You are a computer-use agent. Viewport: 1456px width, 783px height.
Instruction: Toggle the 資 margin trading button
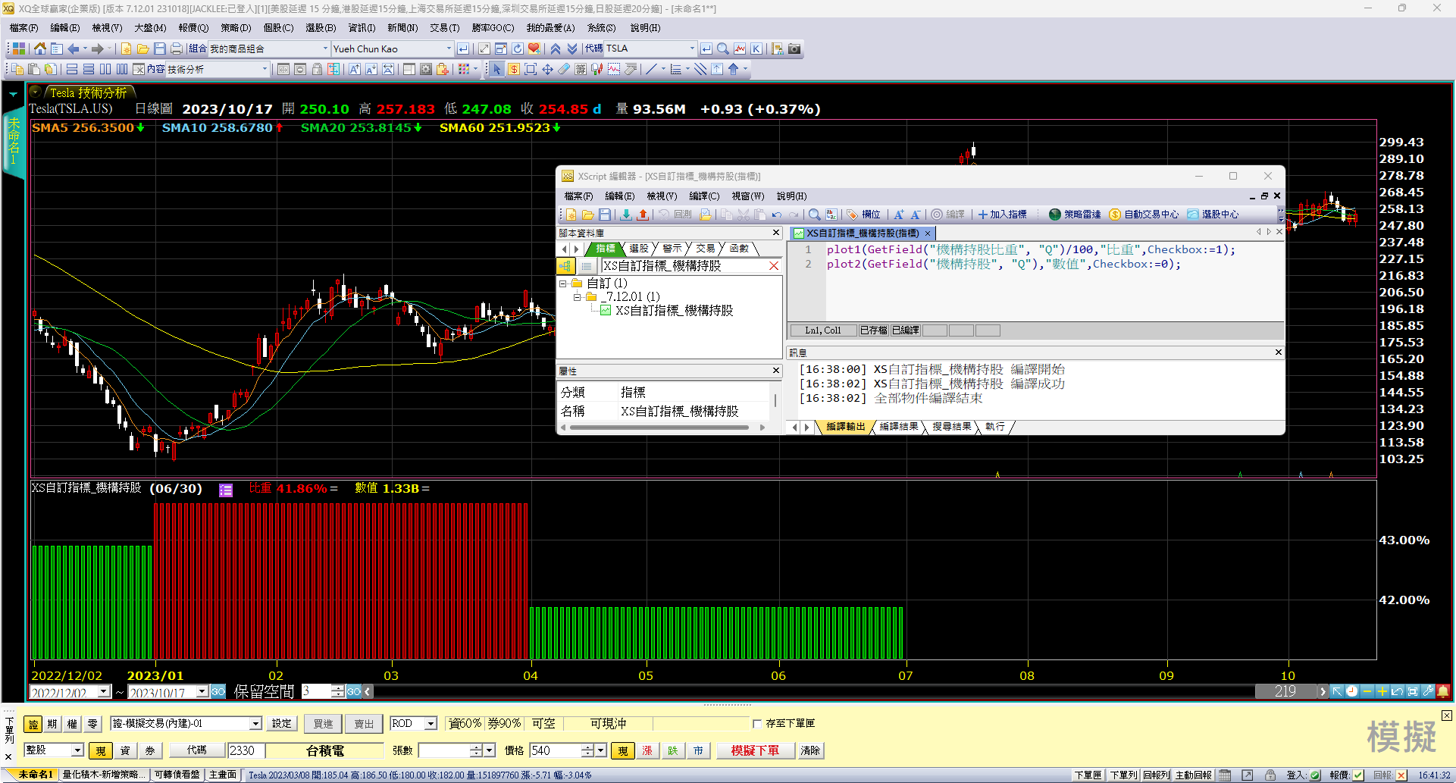click(x=125, y=750)
